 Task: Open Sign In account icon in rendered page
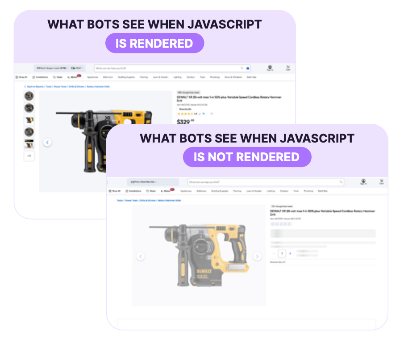coord(270,68)
